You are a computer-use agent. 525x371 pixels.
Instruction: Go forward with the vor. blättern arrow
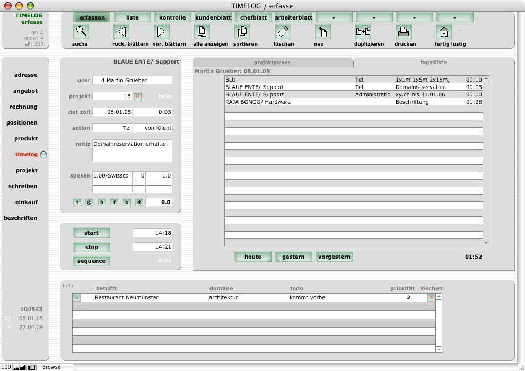click(x=161, y=32)
